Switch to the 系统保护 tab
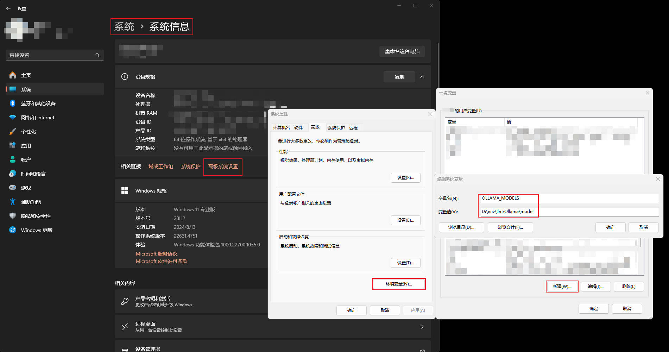Image resolution: width=669 pixels, height=352 pixels. pyautogui.click(x=336, y=127)
